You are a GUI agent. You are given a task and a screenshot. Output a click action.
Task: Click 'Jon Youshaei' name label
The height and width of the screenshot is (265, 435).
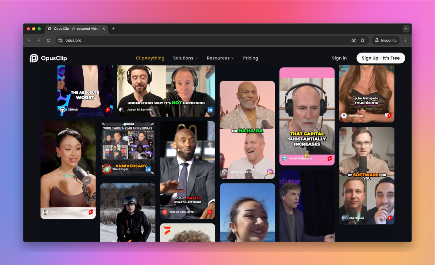[61, 212]
